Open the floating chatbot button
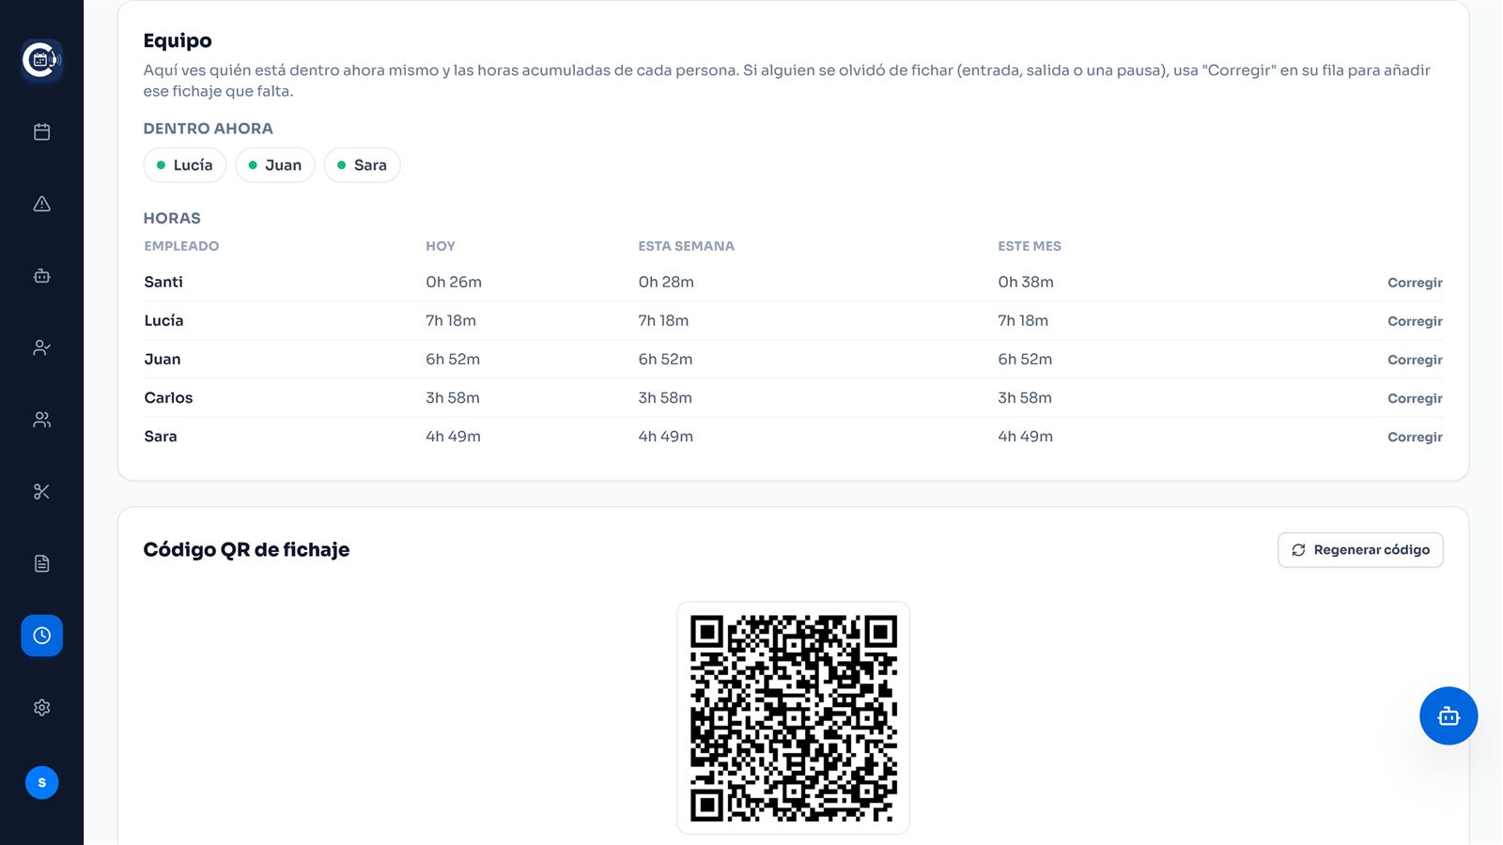This screenshot has height=845, width=1503. point(1449,716)
